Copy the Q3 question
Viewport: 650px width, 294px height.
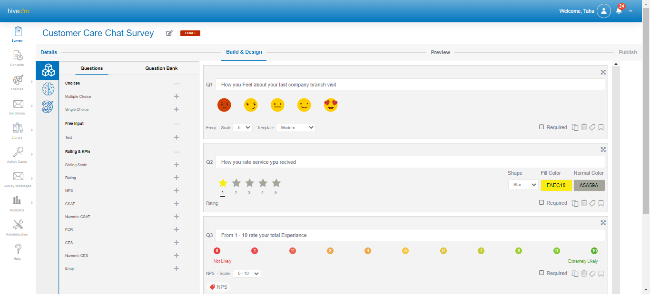pos(575,273)
